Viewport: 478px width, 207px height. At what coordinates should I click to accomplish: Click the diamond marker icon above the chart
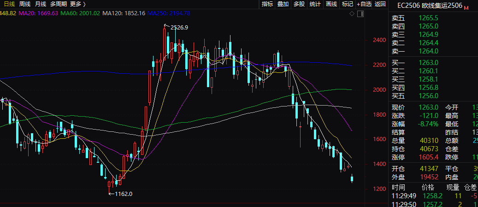click(x=353, y=14)
